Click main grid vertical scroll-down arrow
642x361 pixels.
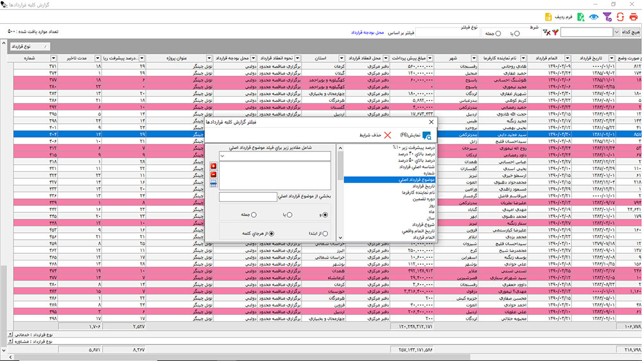click(x=4, y=350)
